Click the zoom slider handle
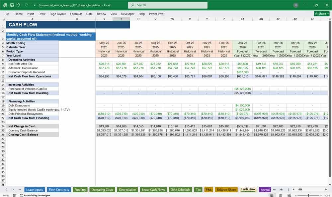 click(308, 195)
